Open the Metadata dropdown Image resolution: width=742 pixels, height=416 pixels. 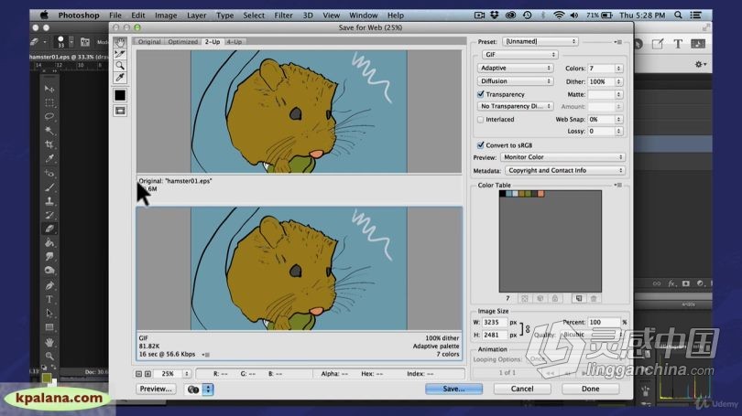[565, 170]
